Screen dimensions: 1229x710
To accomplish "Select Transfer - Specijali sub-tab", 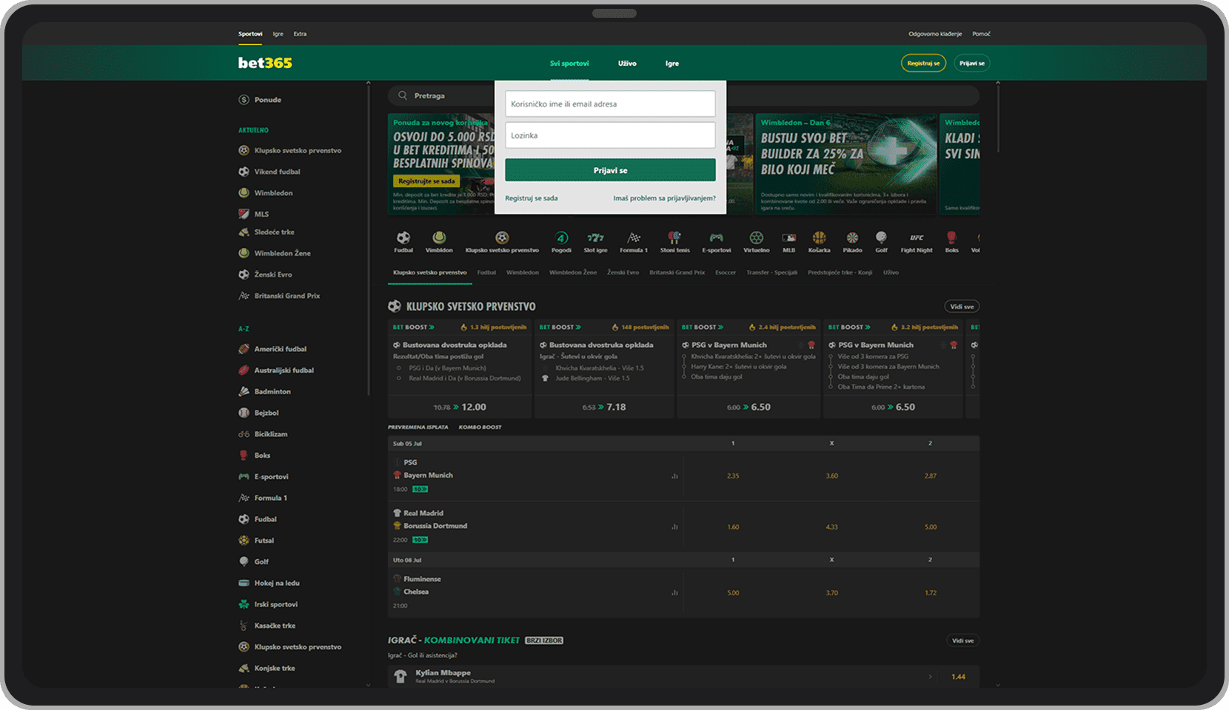I will [x=771, y=272].
